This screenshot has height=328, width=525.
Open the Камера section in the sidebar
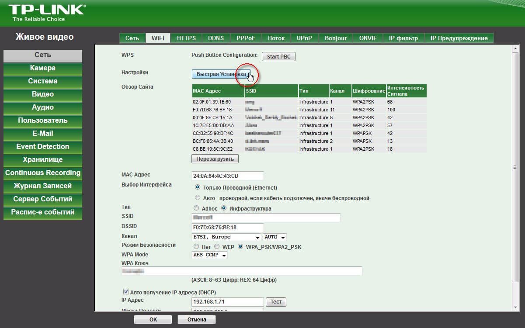point(43,68)
